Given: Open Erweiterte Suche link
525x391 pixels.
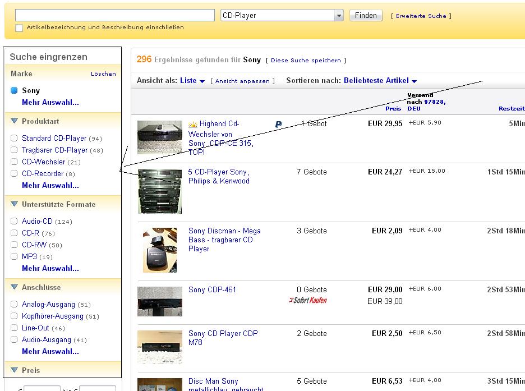Looking at the screenshot, I should pyautogui.click(x=421, y=16).
